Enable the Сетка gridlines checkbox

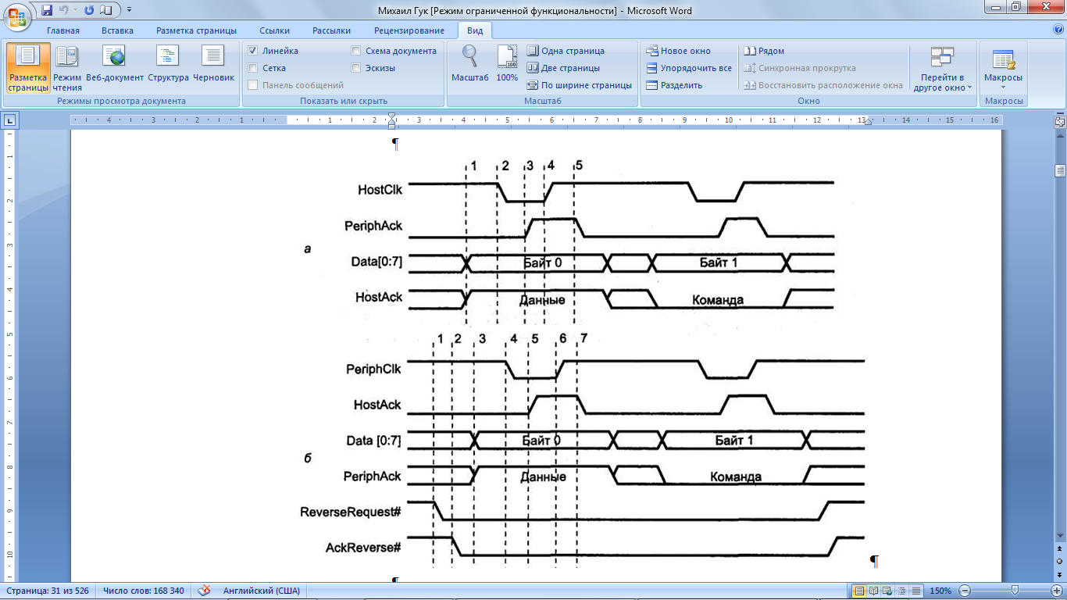click(253, 68)
